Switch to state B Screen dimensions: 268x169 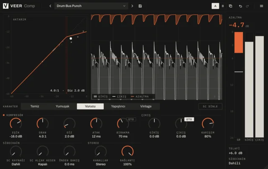(223, 6)
